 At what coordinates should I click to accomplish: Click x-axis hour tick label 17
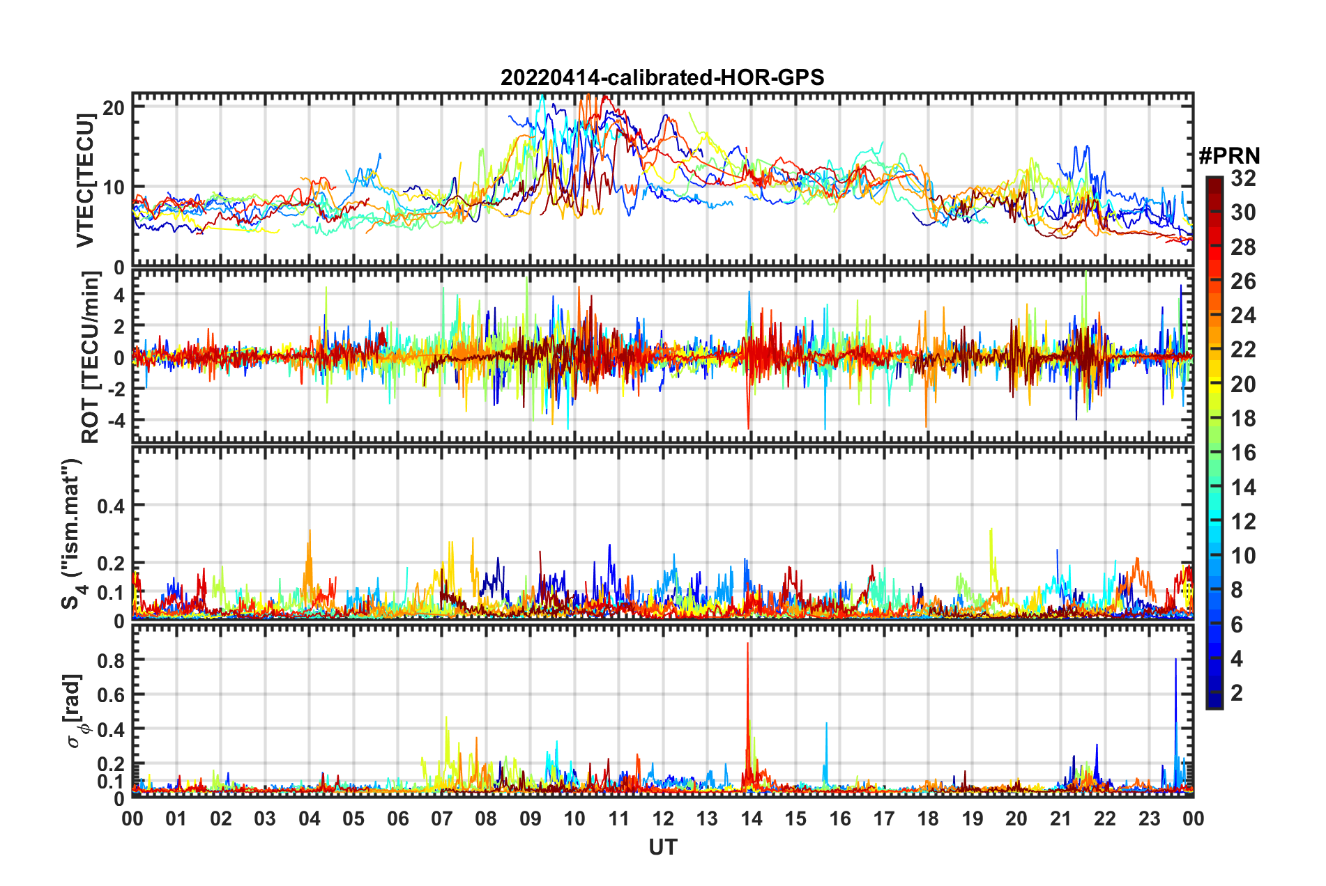coord(884,818)
